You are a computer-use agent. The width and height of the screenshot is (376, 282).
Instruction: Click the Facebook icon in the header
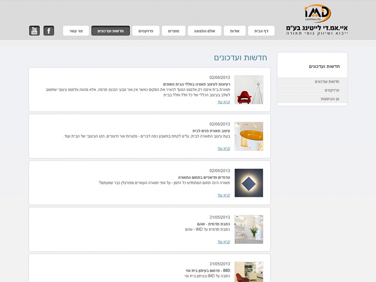[x=49, y=31]
